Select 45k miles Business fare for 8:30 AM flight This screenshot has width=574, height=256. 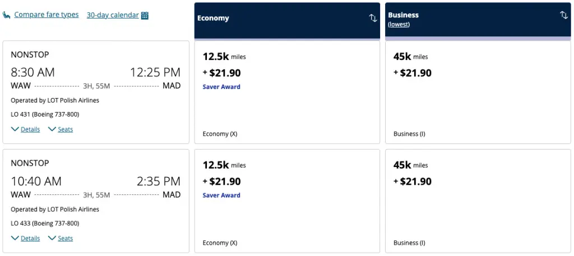coord(478,92)
